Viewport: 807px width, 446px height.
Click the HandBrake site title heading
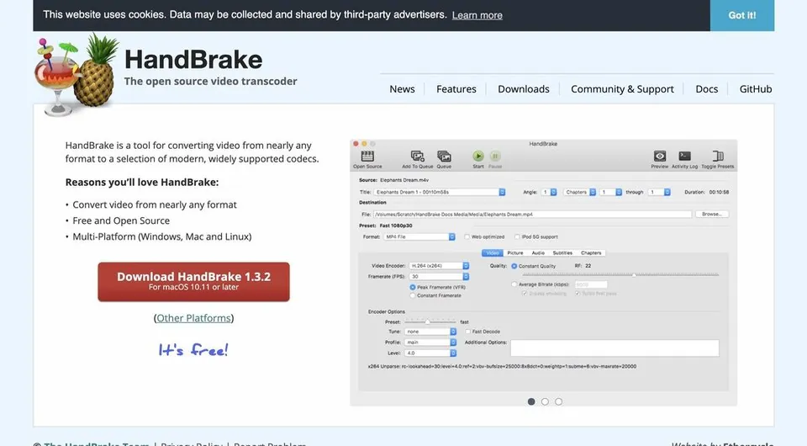193,59
